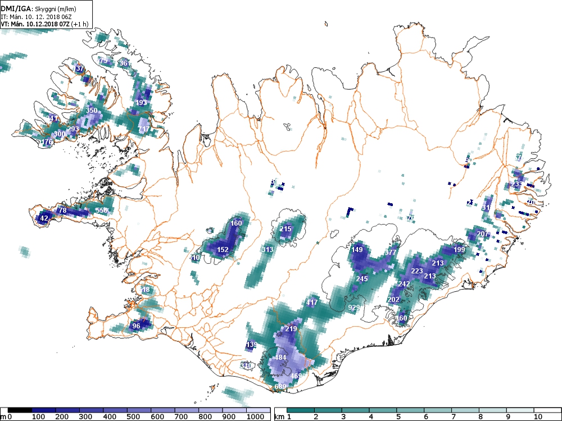Click the '1000' label on the metre legend

coord(255,417)
